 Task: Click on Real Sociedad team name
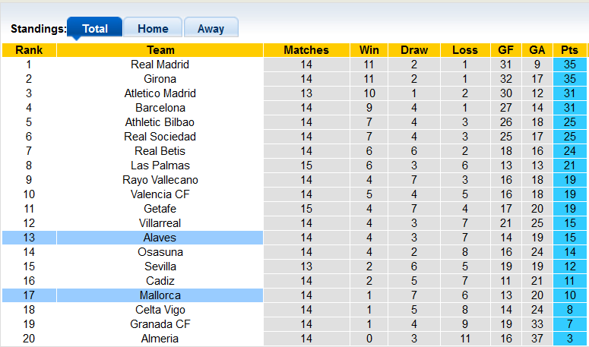pos(160,137)
